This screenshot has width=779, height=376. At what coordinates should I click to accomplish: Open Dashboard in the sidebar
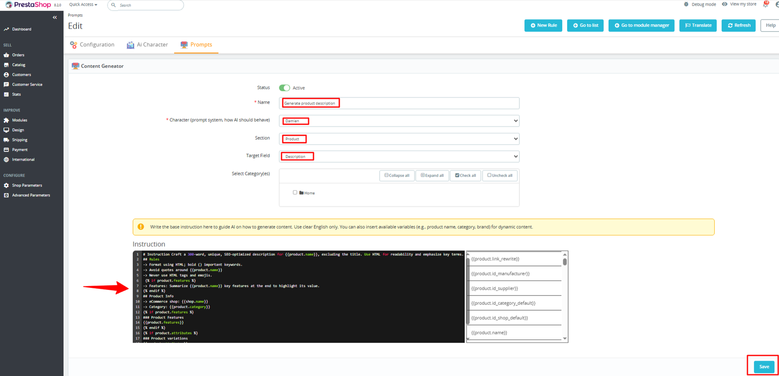click(x=21, y=29)
